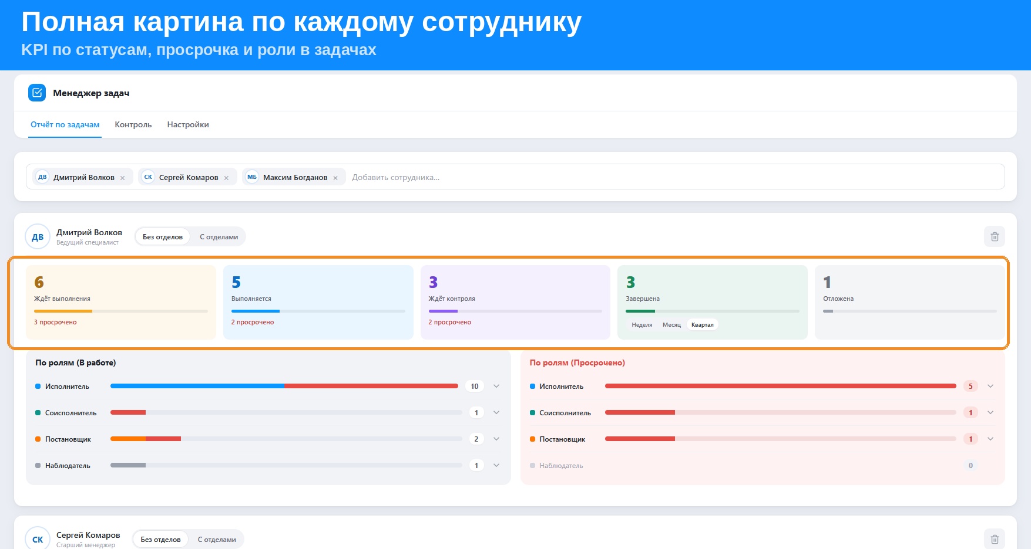Viewport: 1031px width, 549px height.
Task: Expand Исполнитель row under По ролям (Просрочено)
Action: point(990,386)
